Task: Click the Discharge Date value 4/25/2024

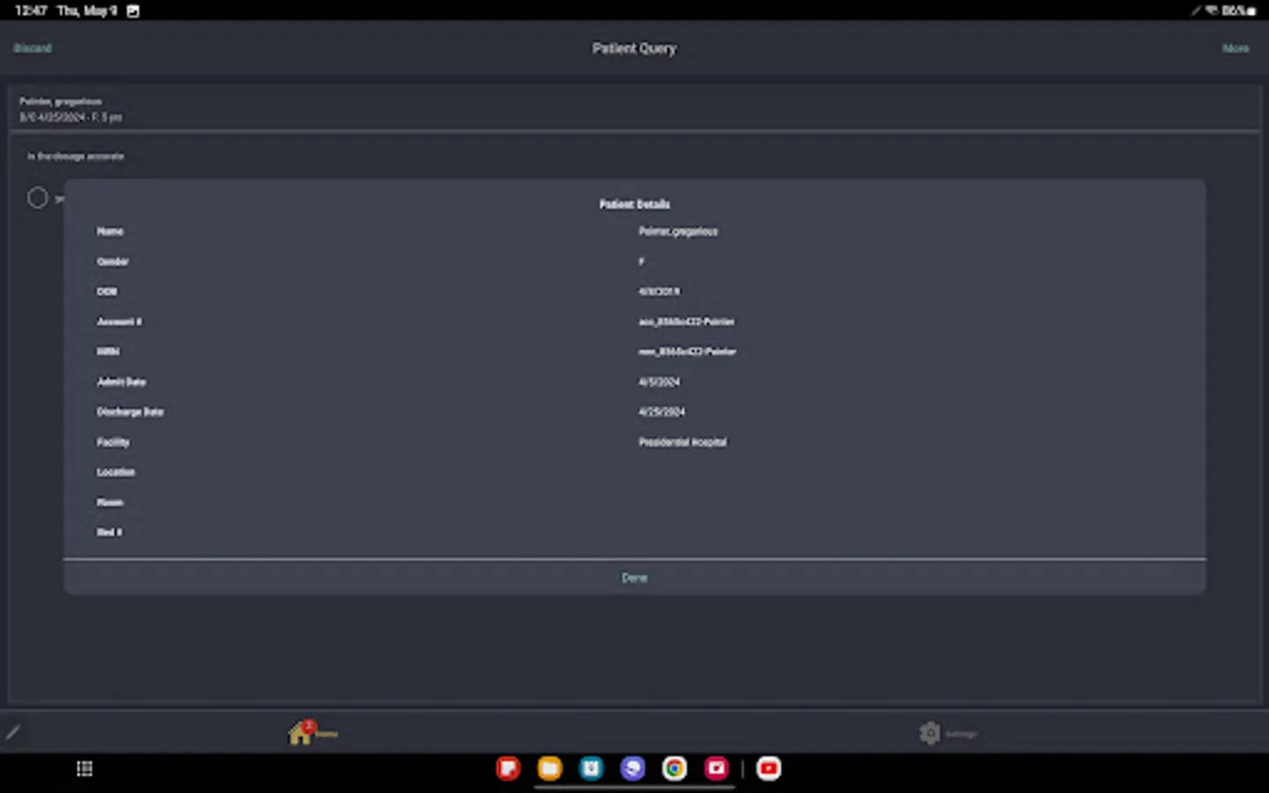Action: point(662,412)
